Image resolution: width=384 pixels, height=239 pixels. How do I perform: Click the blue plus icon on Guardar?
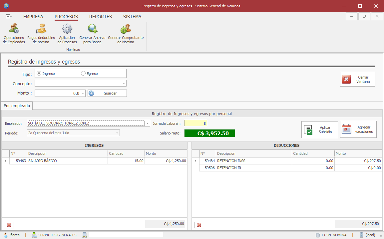click(91, 93)
